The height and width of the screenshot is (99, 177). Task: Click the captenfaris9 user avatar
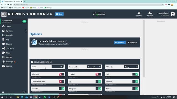[173, 14]
